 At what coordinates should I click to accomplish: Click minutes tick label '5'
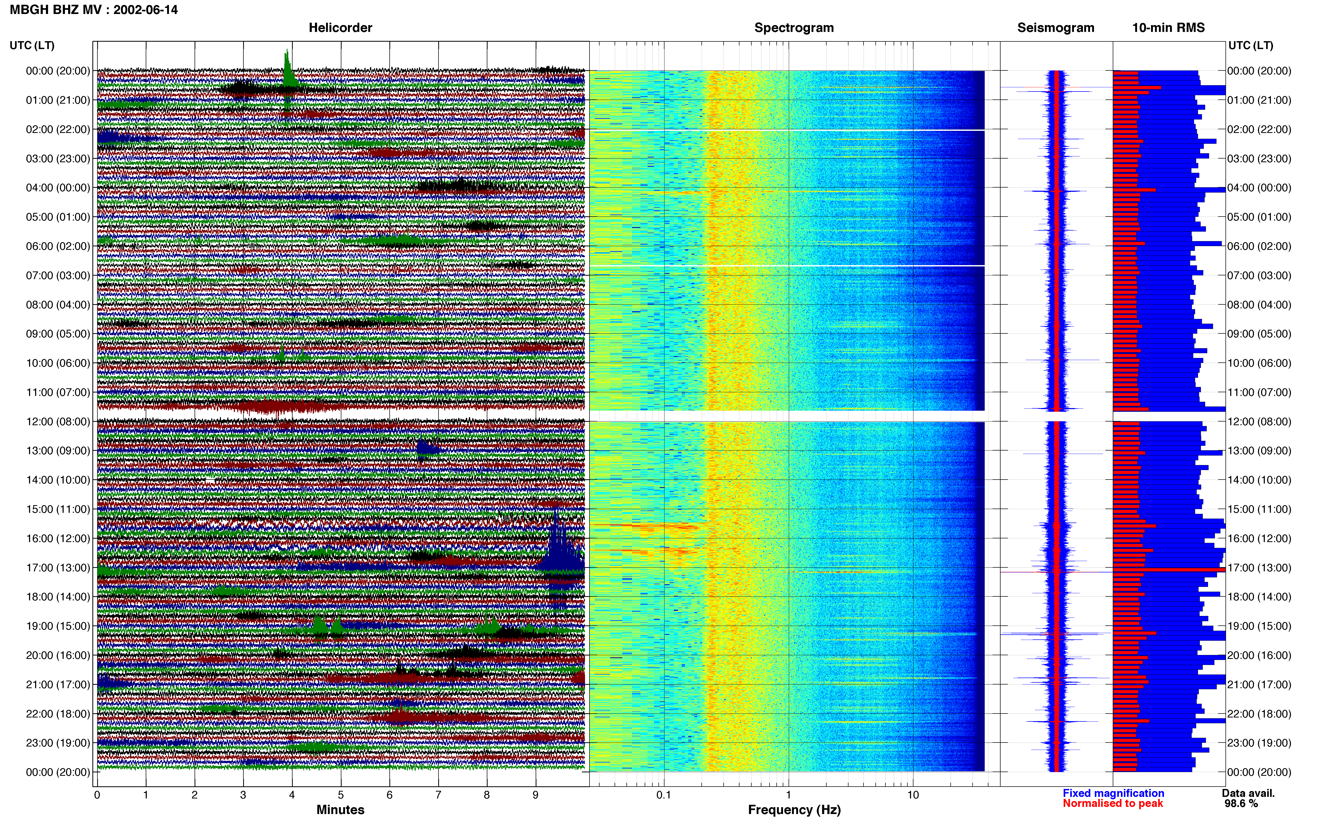[x=340, y=795]
